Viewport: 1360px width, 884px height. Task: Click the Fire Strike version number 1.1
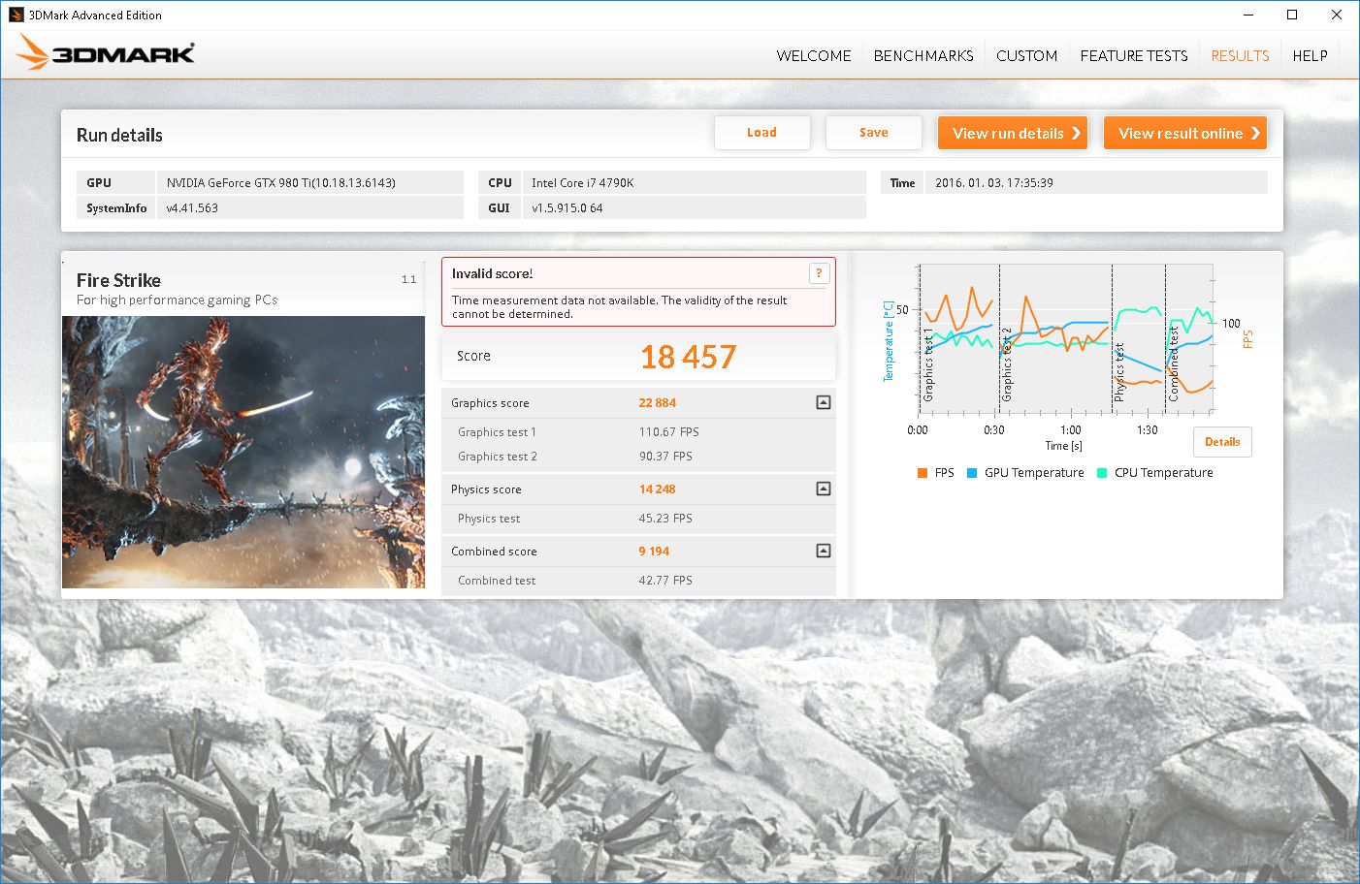pyautogui.click(x=408, y=279)
